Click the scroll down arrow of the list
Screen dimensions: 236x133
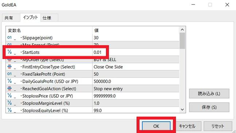(182, 110)
